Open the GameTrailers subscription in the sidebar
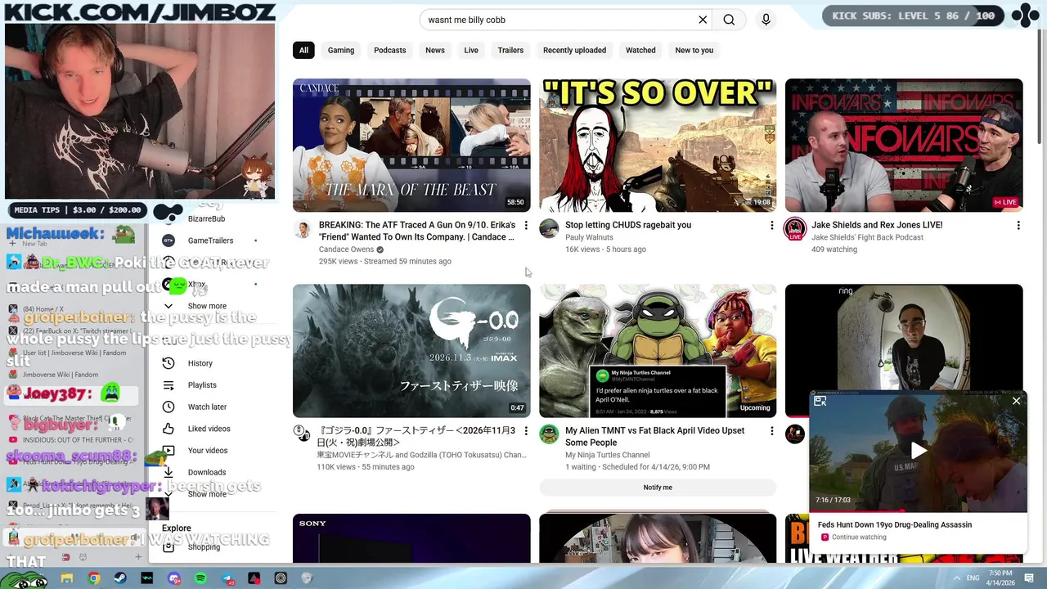The image size is (1047, 589). tap(210, 241)
